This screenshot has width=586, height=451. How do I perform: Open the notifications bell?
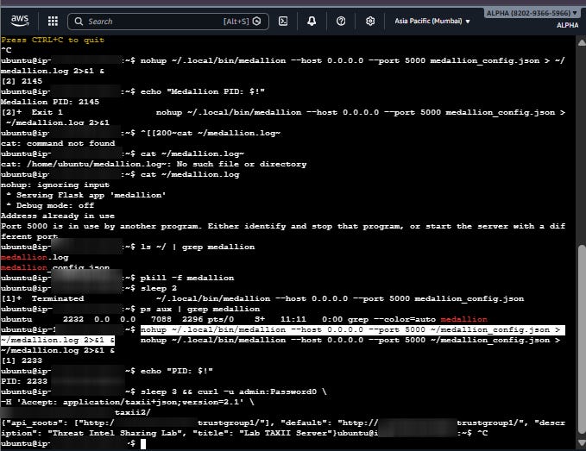point(312,22)
